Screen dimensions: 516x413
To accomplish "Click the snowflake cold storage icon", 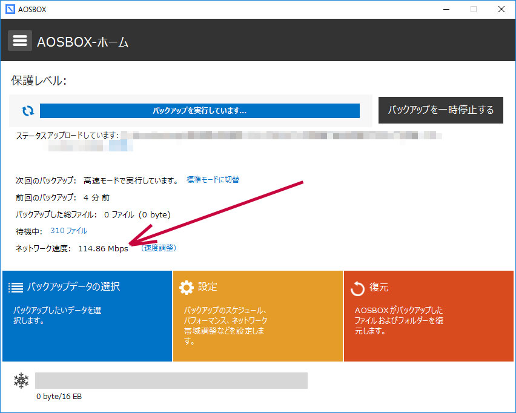I will 21,380.
